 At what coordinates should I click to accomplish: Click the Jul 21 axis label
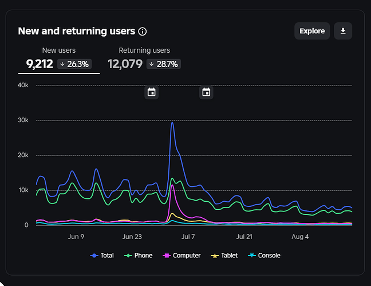244,237
